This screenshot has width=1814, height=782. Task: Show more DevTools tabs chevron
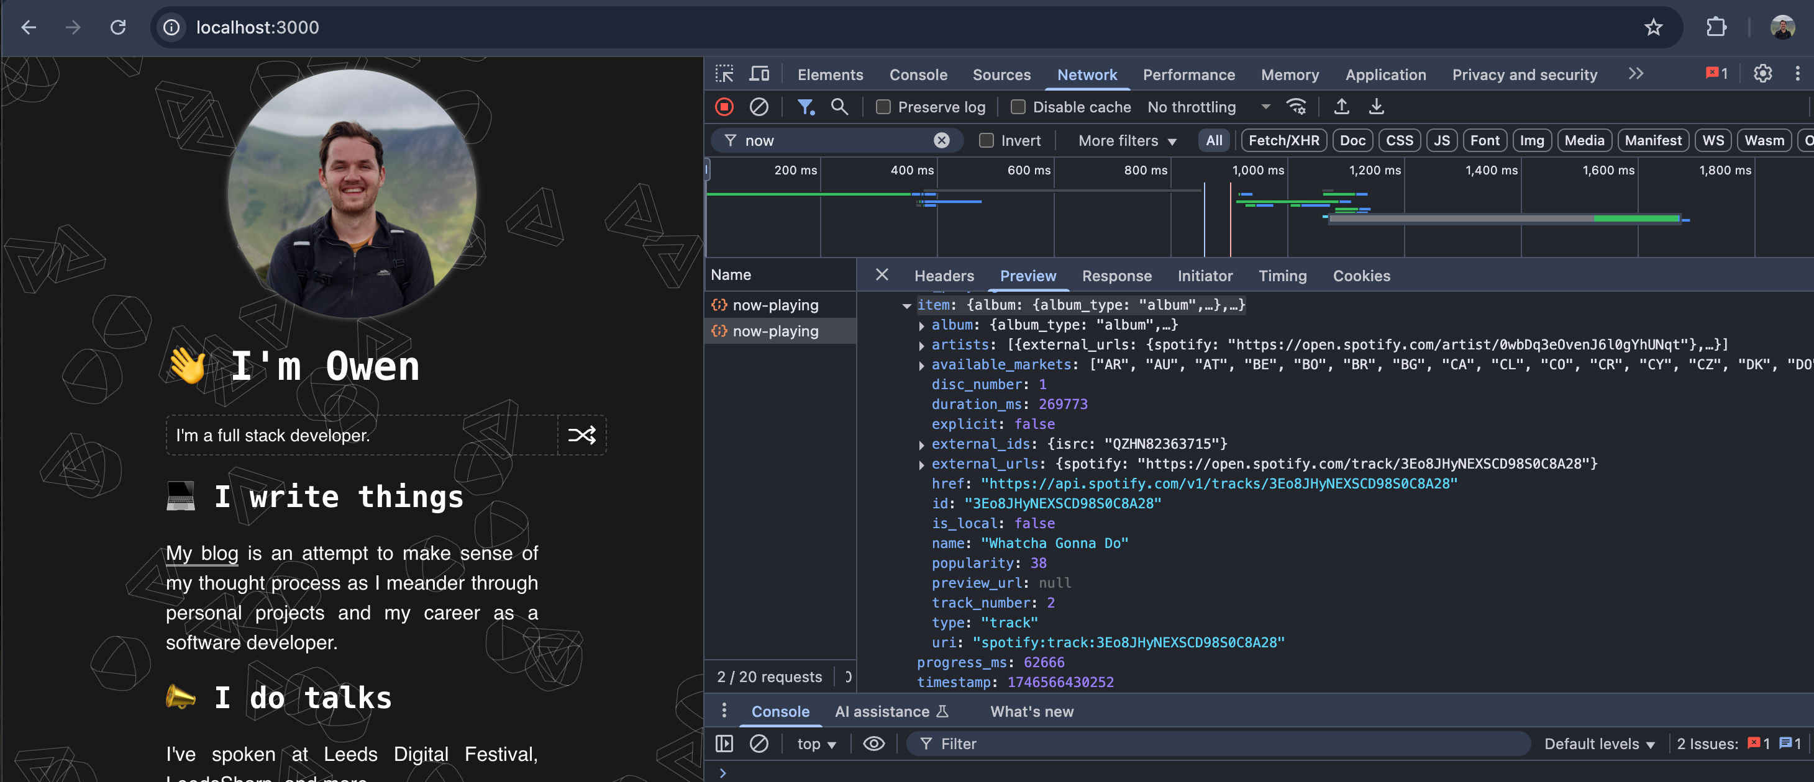[x=1636, y=74]
